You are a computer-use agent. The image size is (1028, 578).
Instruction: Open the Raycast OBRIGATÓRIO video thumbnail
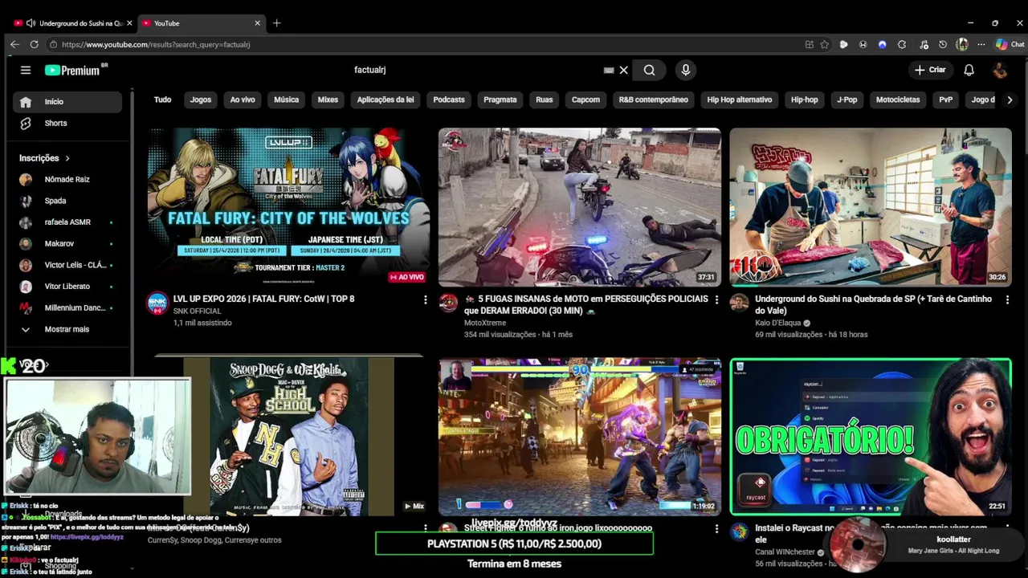tap(871, 436)
